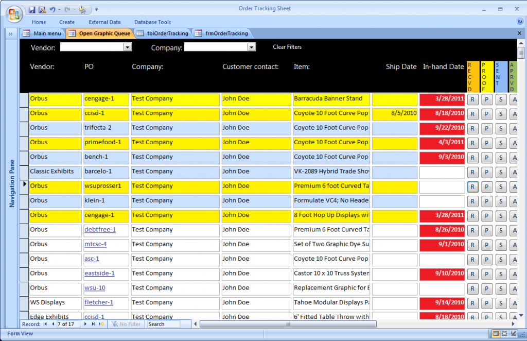Expand the Undo history dropdown arrow

[x=60, y=10]
